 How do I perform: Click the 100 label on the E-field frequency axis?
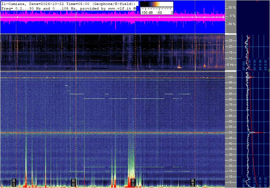tap(231, 77)
